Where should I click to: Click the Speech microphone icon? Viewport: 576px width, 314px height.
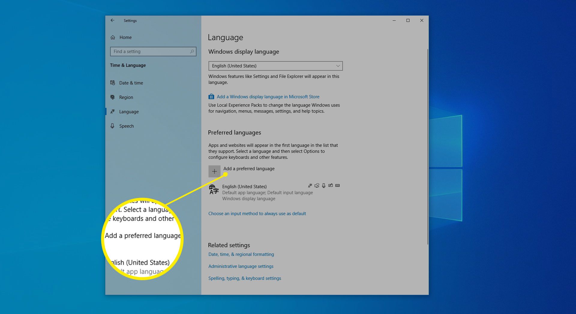(112, 126)
